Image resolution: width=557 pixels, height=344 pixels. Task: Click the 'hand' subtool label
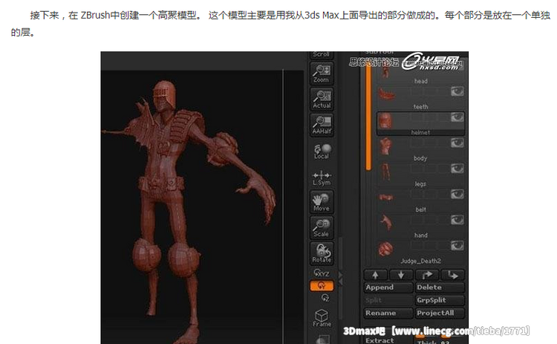coord(420,236)
